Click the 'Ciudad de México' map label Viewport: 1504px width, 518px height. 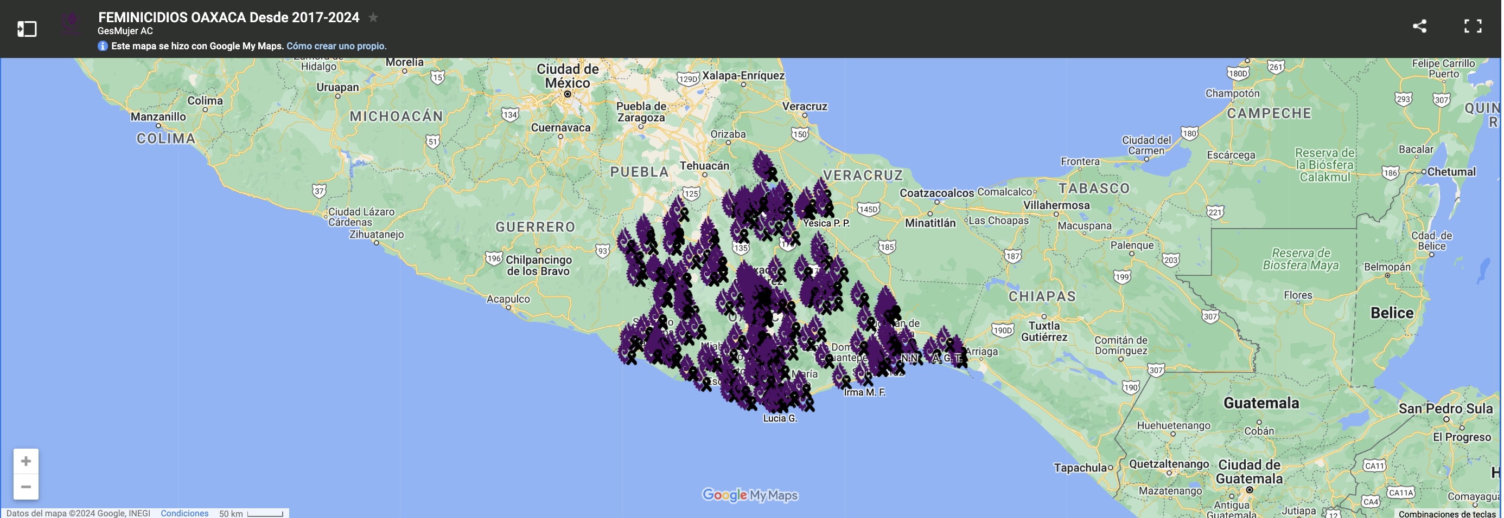pyautogui.click(x=568, y=76)
